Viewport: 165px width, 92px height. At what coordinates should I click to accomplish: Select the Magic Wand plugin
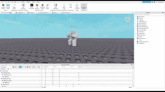[14, 6]
